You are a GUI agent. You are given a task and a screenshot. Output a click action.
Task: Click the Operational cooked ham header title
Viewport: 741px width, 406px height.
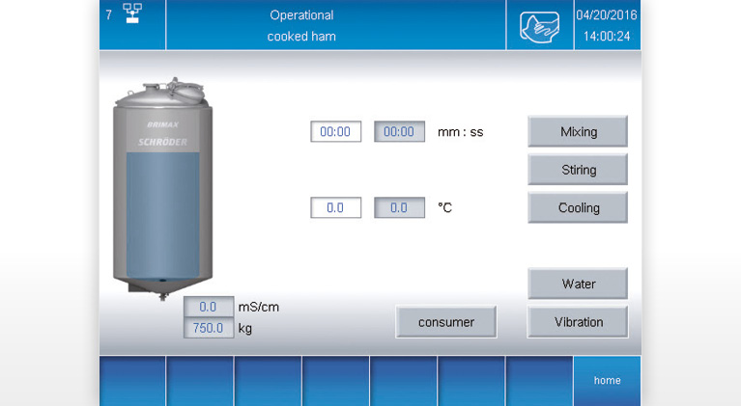[x=301, y=25]
